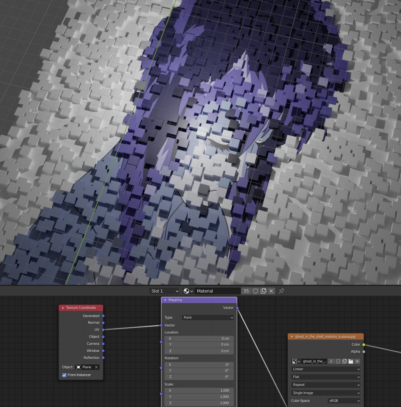Open the Repeat extension dropdown
Image resolution: width=401 pixels, height=407 pixels.
click(x=326, y=385)
